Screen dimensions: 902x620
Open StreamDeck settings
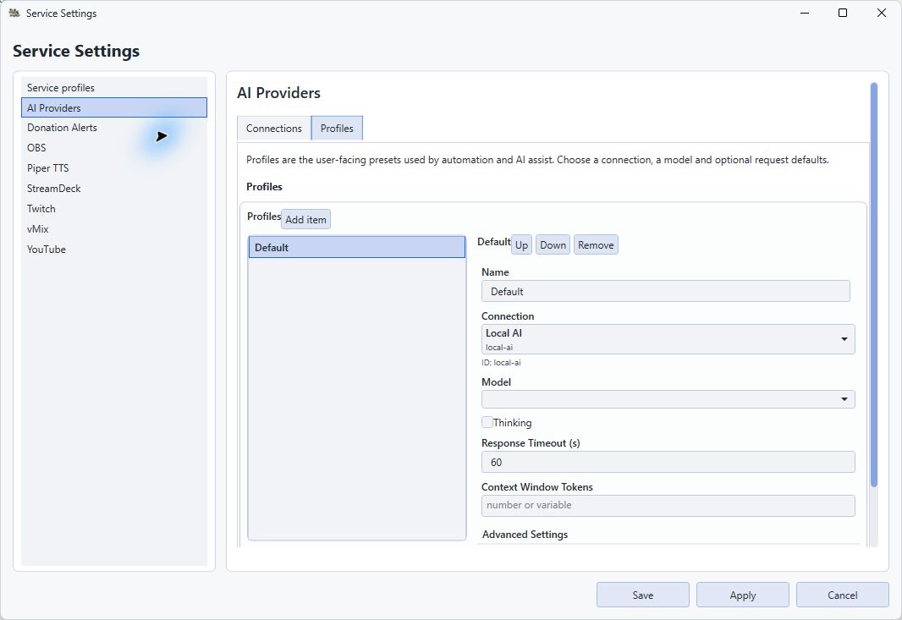click(x=114, y=188)
